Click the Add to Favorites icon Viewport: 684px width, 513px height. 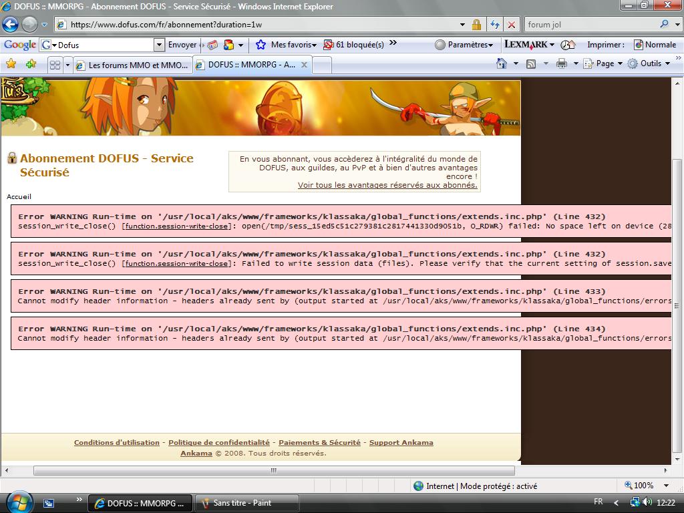31,64
